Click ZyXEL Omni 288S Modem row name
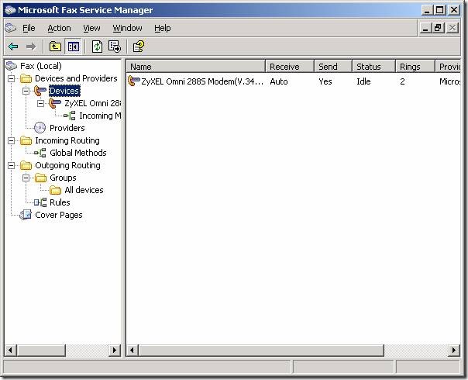The width and height of the screenshot is (468, 380). [202, 81]
